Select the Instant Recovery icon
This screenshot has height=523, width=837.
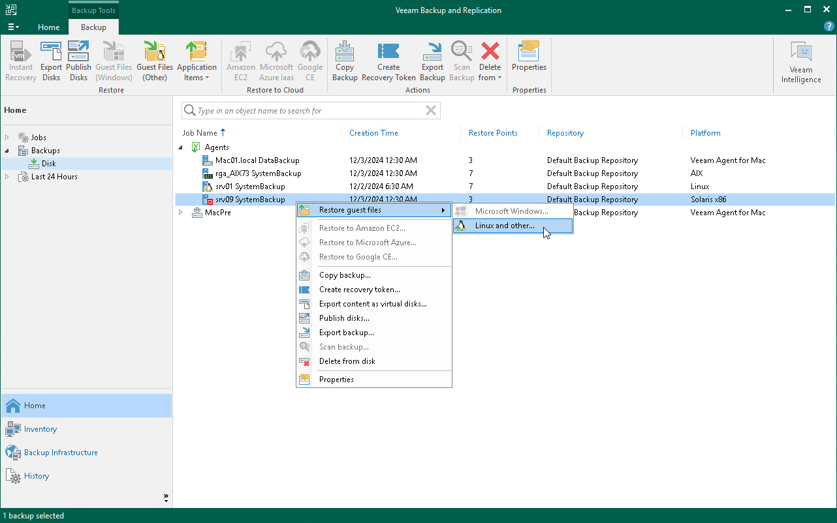[20, 60]
